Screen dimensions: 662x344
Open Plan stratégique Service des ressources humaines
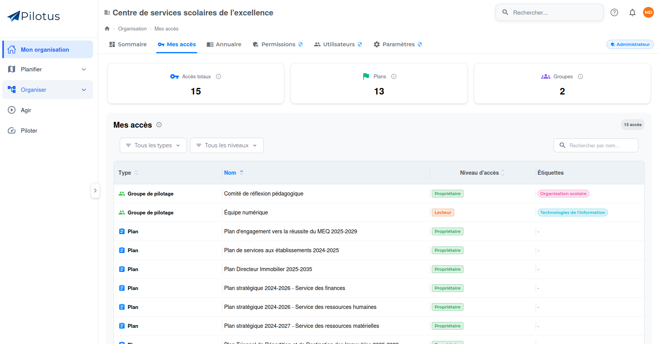pyautogui.click(x=300, y=307)
